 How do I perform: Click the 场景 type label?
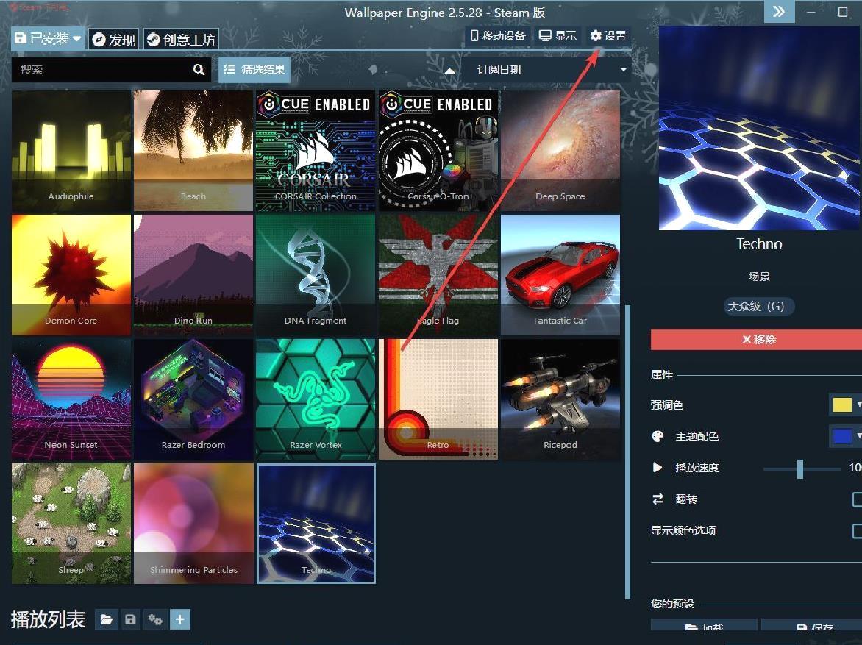(759, 277)
